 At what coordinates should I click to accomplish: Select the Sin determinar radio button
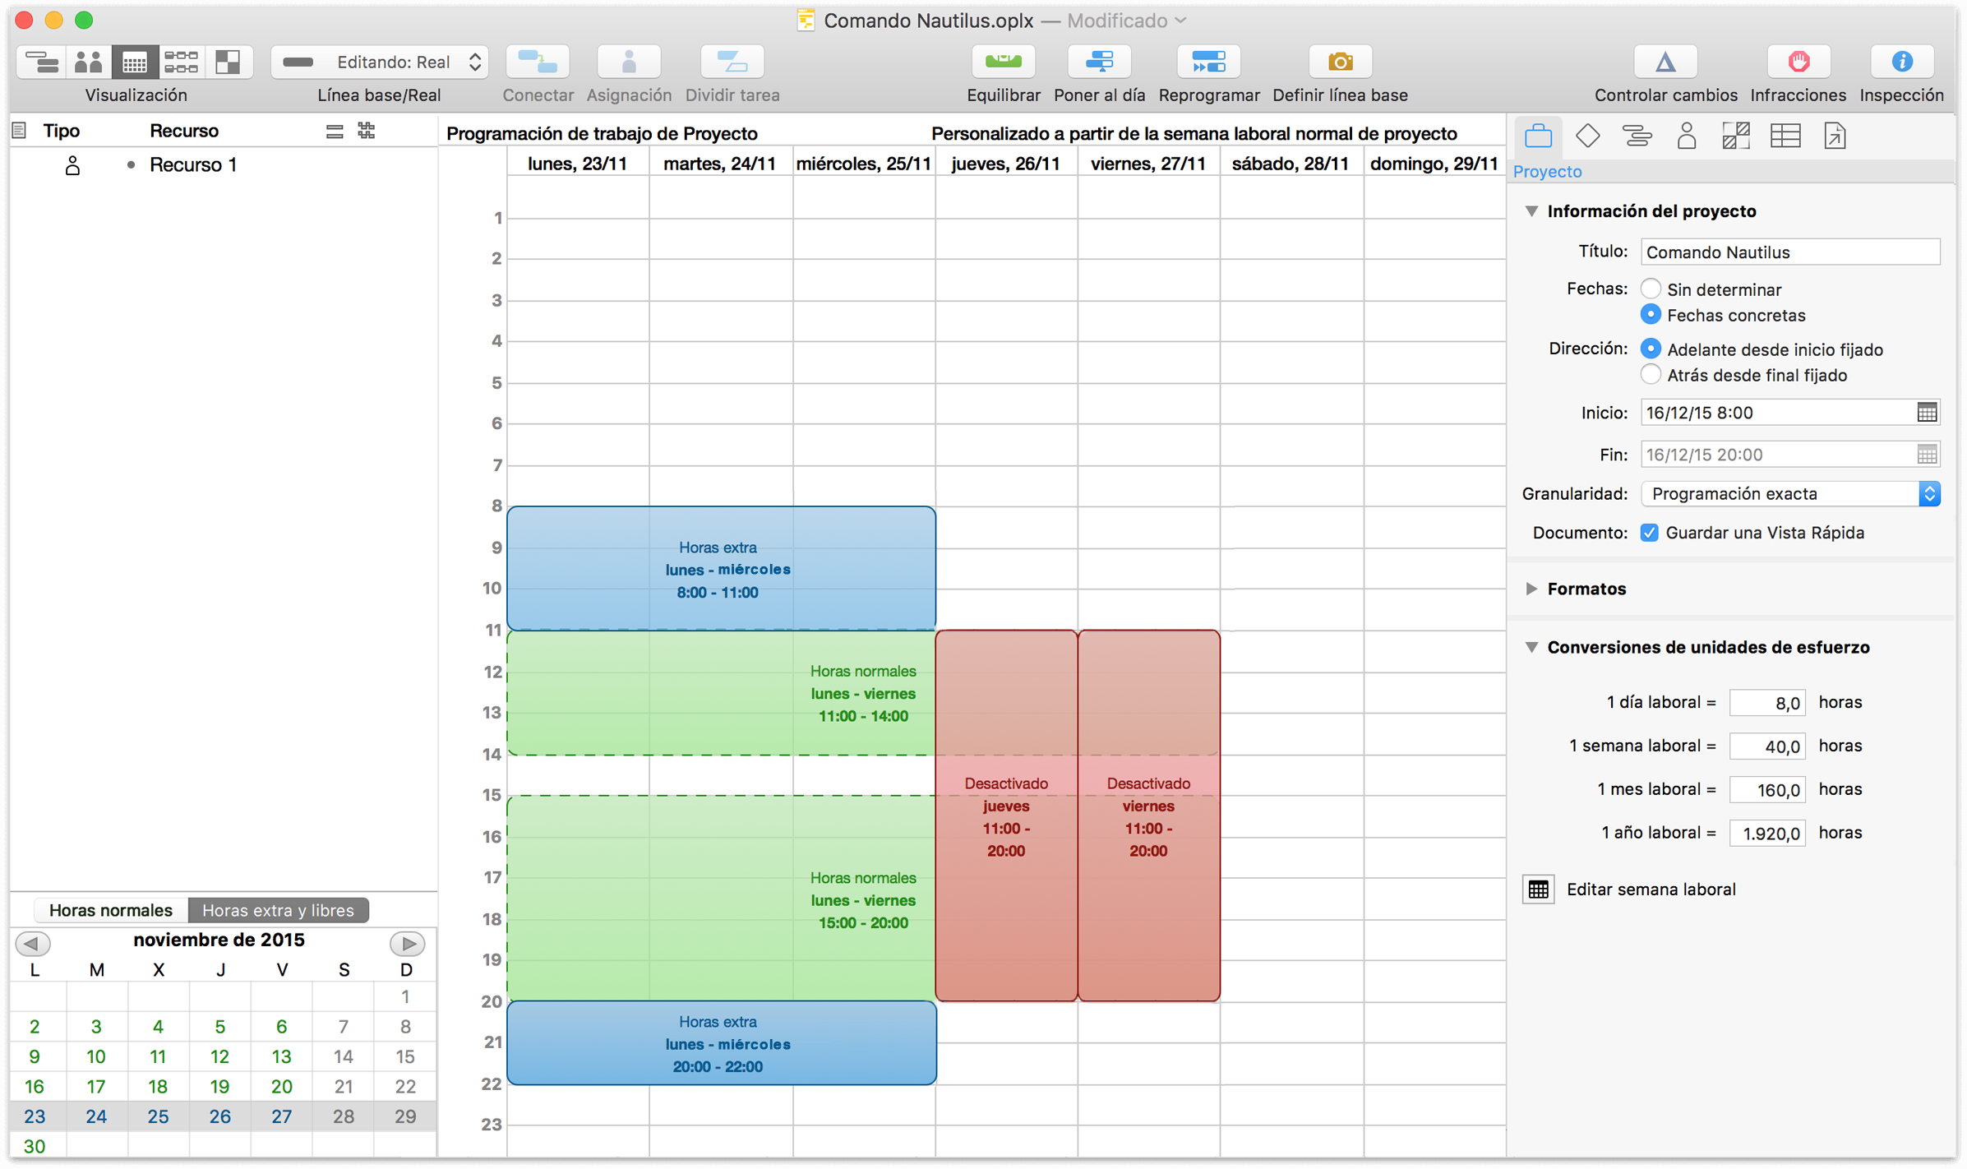pos(1651,289)
